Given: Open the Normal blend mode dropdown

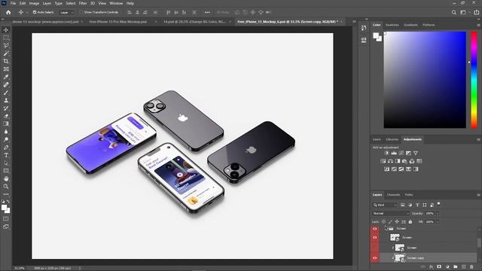Looking at the screenshot, I should 391,213.
